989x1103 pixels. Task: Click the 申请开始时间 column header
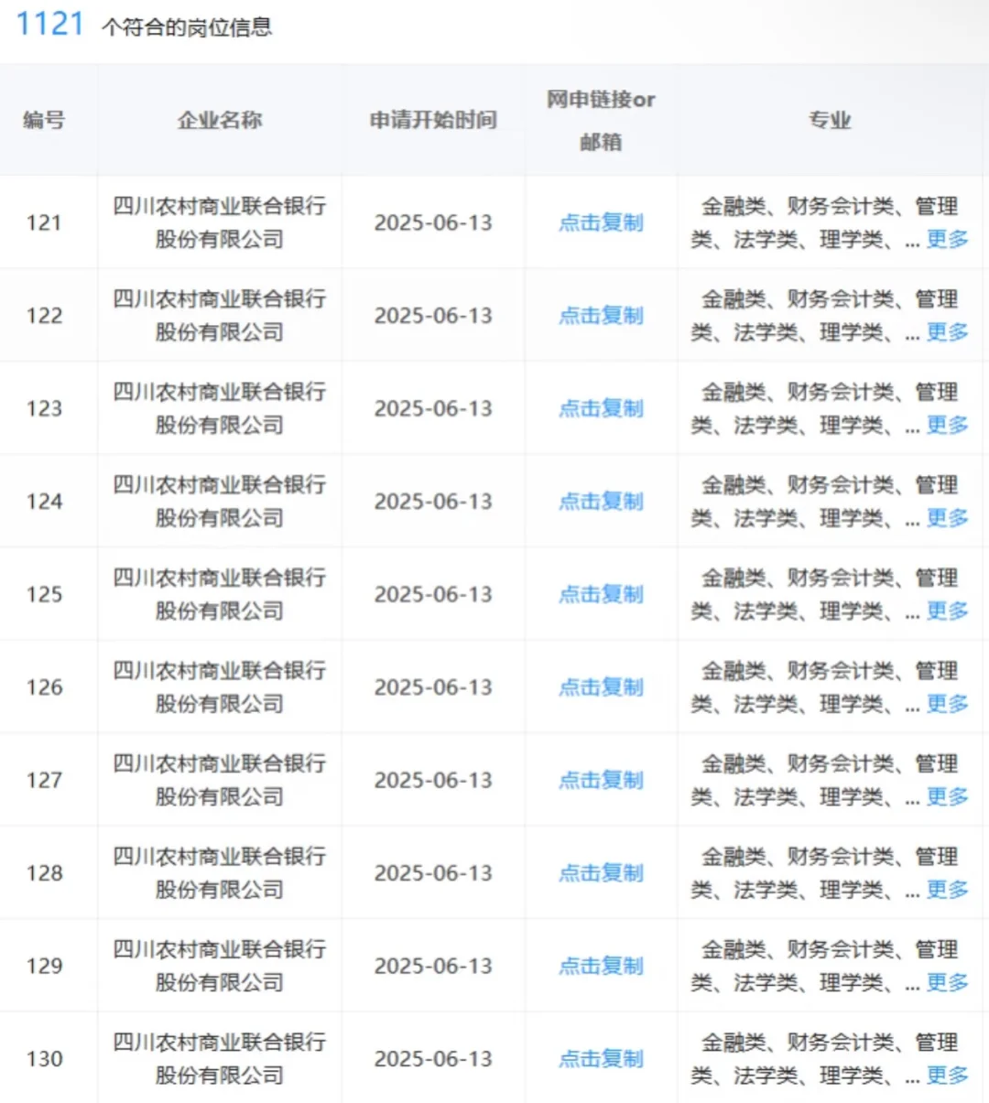(433, 120)
